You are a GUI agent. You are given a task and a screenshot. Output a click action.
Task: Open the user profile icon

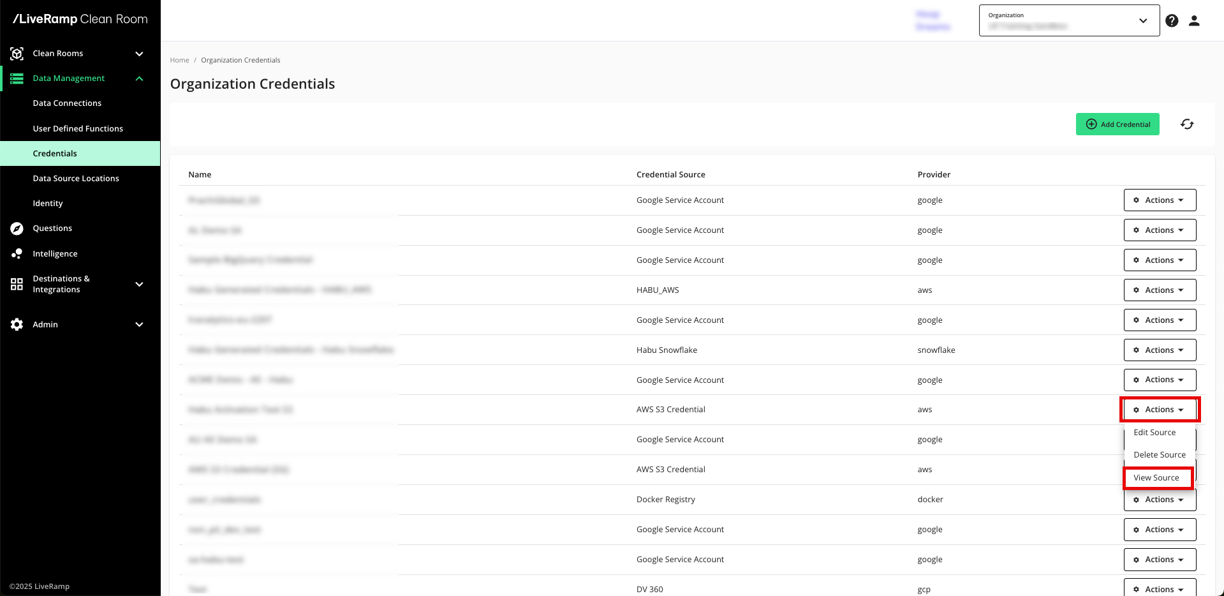(x=1194, y=20)
